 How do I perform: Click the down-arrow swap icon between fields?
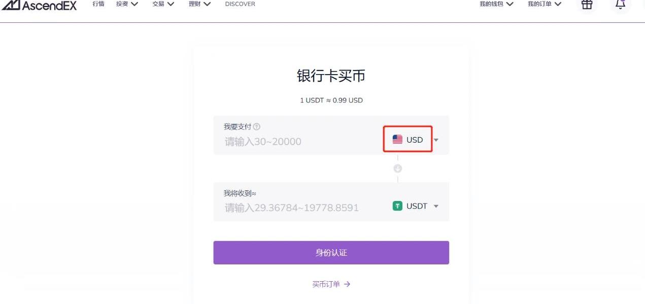(x=398, y=168)
